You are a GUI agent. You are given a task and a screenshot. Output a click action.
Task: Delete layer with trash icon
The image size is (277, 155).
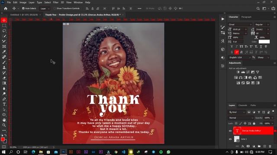pyautogui.click(x=270, y=146)
